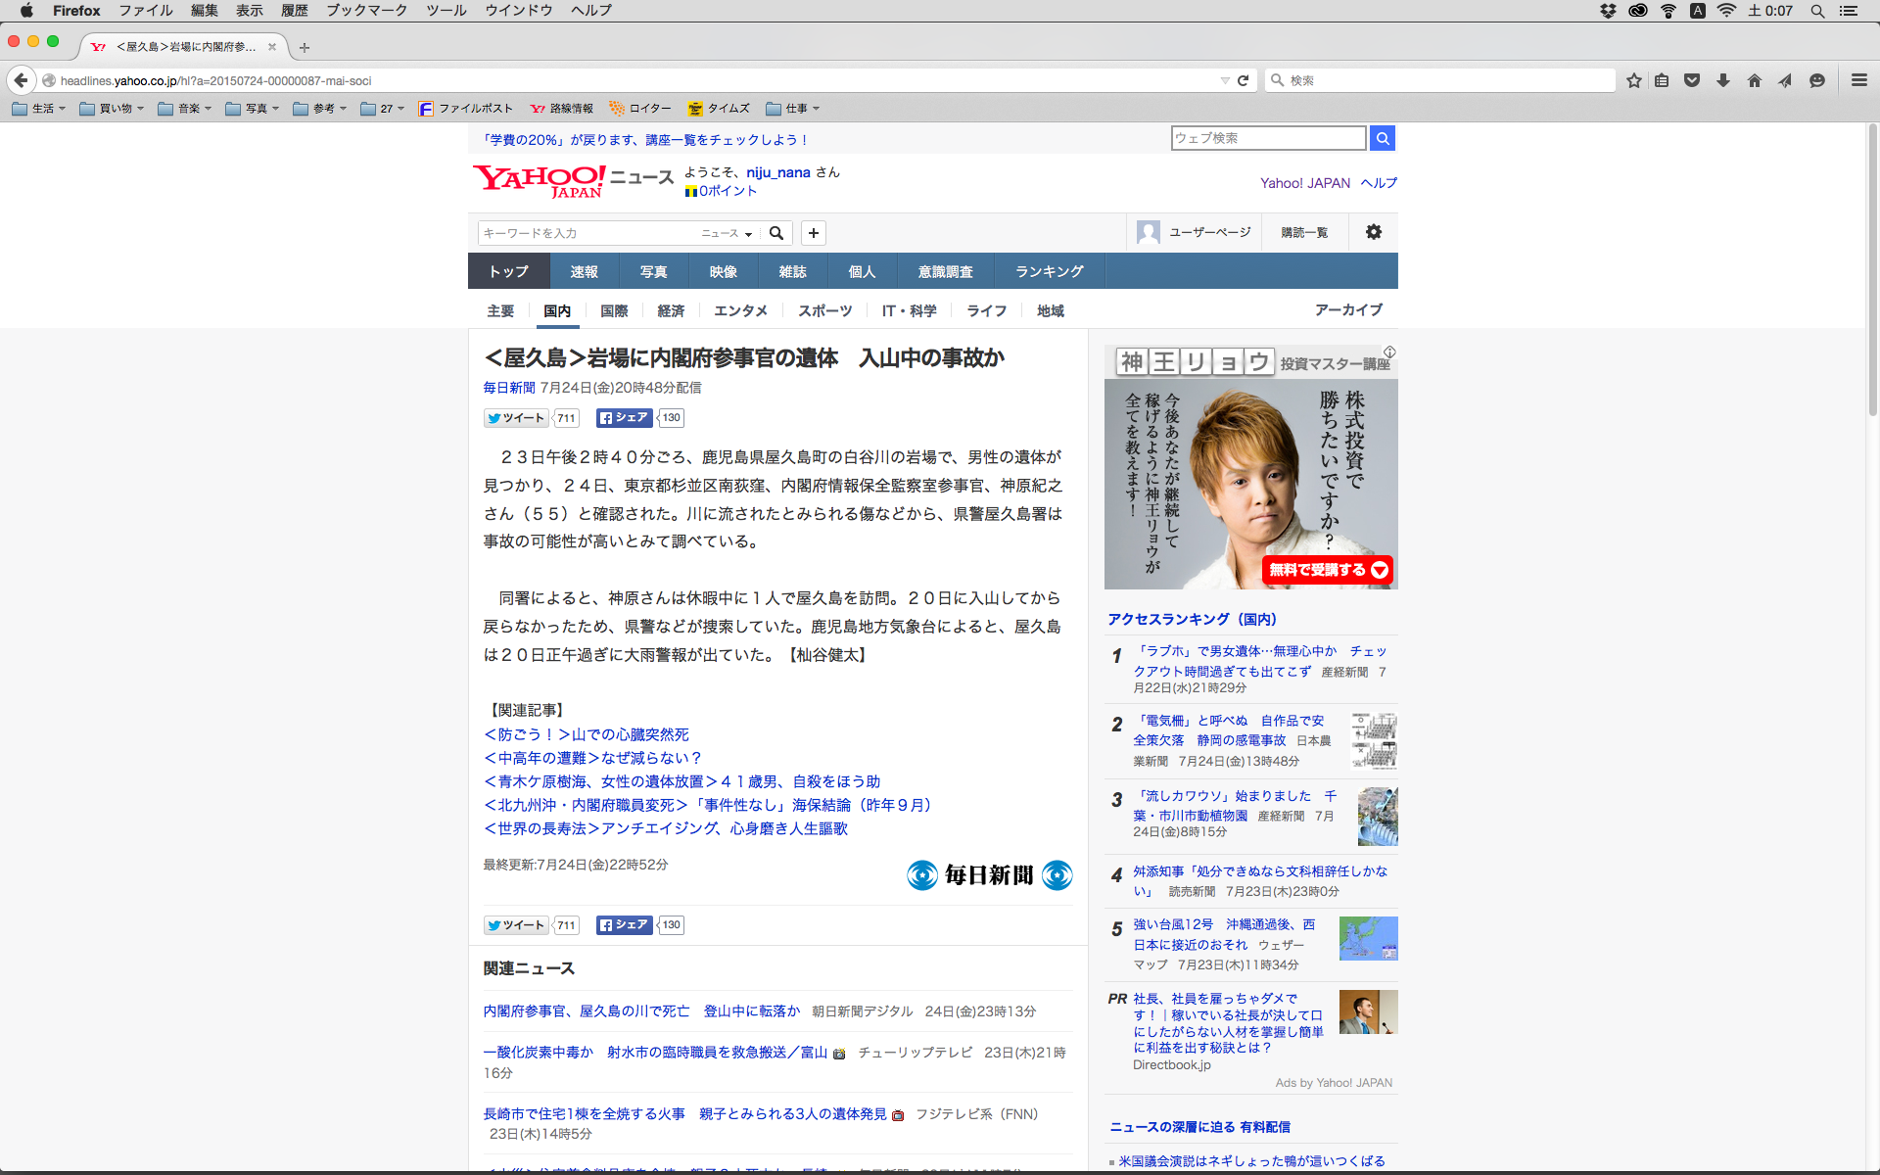Open the Firefox hamburger menu
Screen dimensions: 1880x1175
point(1858,80)
